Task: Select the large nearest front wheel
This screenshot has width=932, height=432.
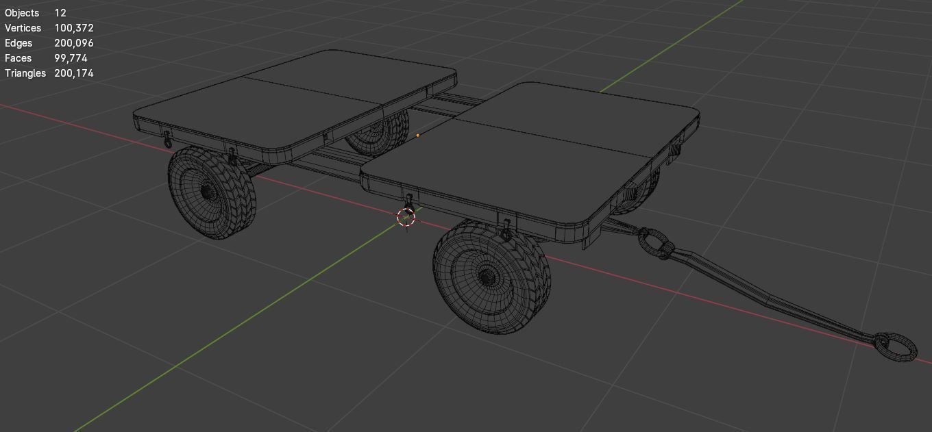Action: (491, 277)
